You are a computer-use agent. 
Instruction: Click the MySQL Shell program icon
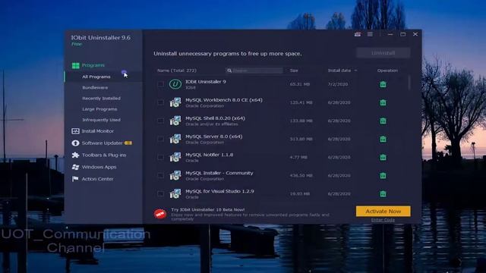pos(175,121)
